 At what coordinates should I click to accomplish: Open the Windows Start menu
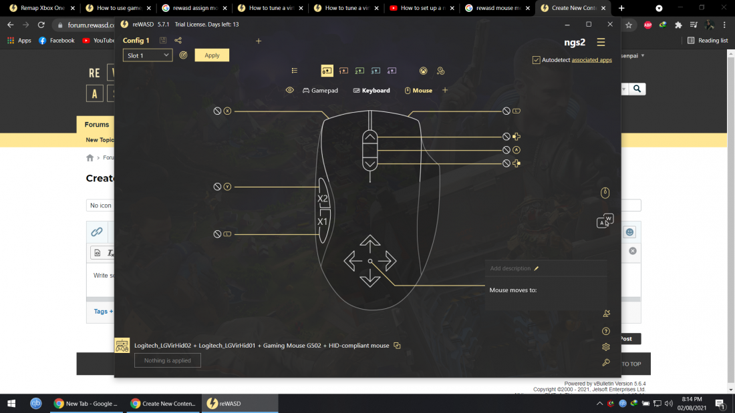[x=11, y=404]
